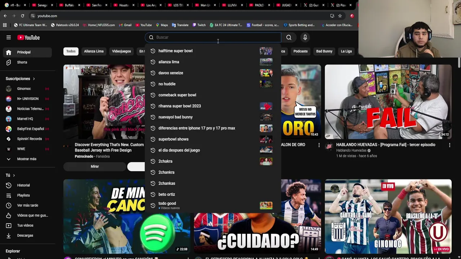Open Sports Betting bookmark
The width and height of the screenshot is (461, 259).
pyautogui.click(x=299, y=25)
